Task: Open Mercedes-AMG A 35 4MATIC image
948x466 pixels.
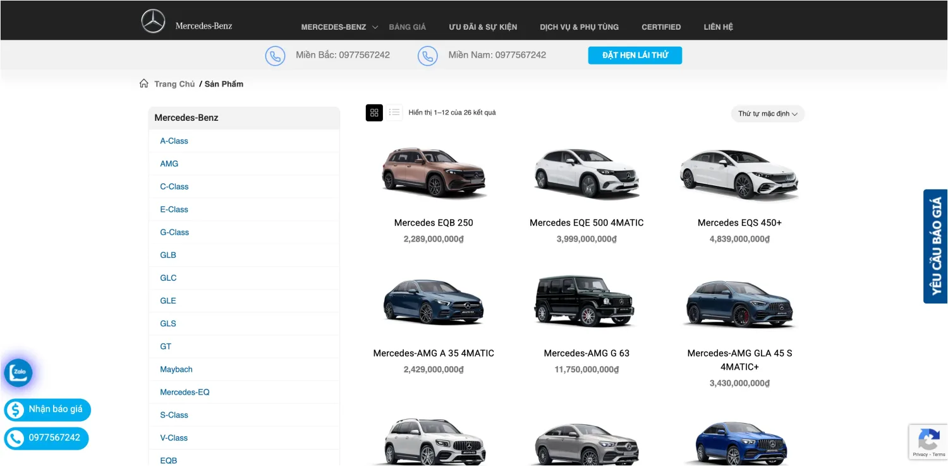Action: pyautogui.click(x=434, y=302)
